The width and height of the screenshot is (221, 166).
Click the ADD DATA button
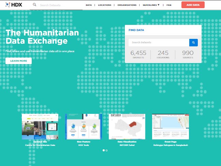(193, 5)
